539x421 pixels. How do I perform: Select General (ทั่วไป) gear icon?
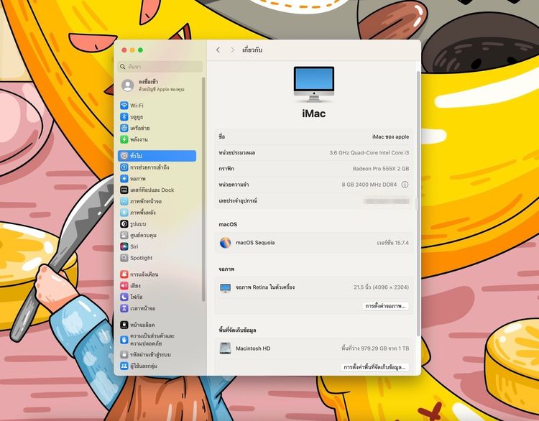click(124, 156)
